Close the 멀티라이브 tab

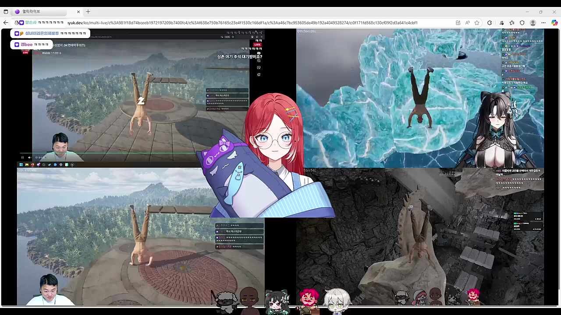[78, 12]
